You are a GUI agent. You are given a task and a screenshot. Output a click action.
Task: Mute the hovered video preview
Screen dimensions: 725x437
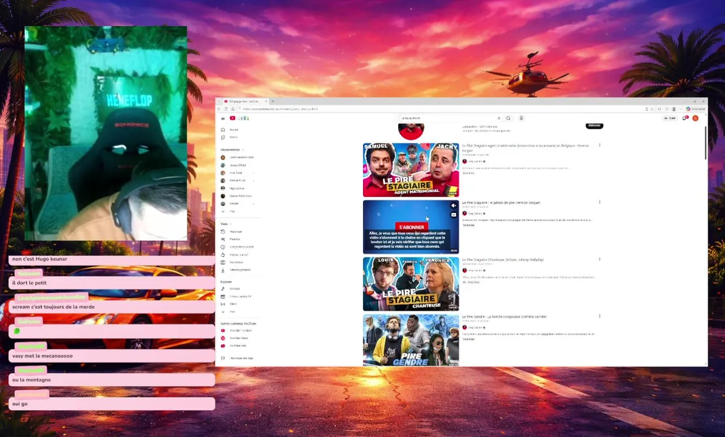tap(454, 206)
